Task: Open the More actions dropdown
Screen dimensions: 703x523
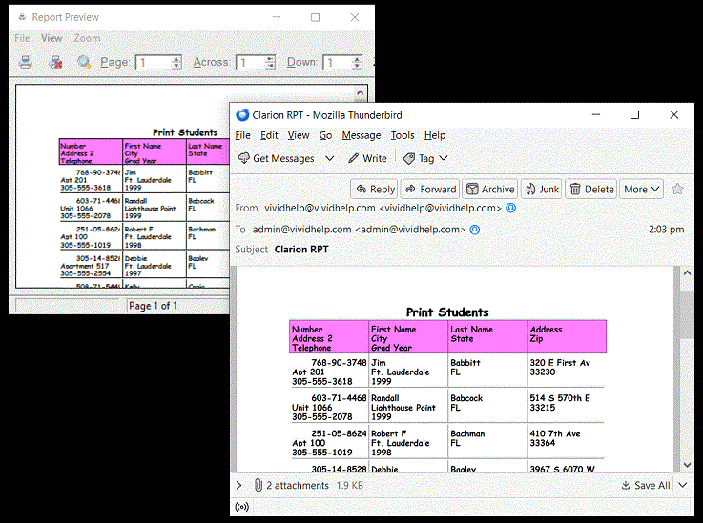Action: pos(642,190)
